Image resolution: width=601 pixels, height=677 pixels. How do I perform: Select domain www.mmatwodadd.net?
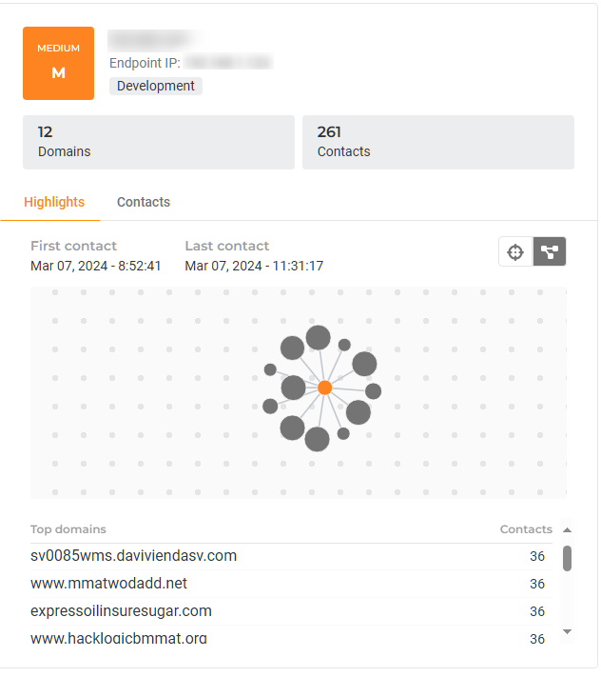(x=108, y=583)
